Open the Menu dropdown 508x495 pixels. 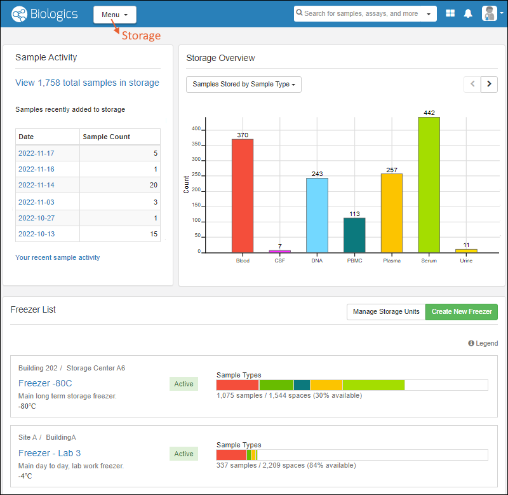click(x=114, y=15)
